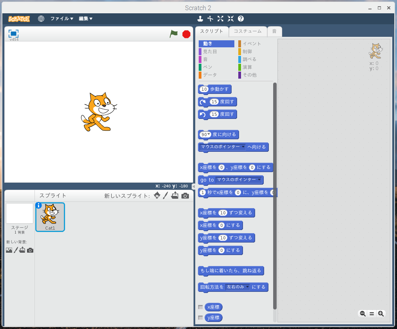Click the green flag to start
The image size is (397, 329).
coord(174,34)
